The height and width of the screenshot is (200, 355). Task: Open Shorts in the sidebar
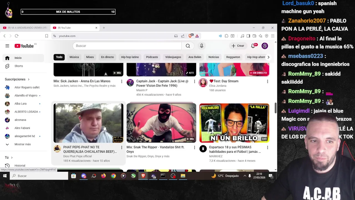tap(24, 66)
